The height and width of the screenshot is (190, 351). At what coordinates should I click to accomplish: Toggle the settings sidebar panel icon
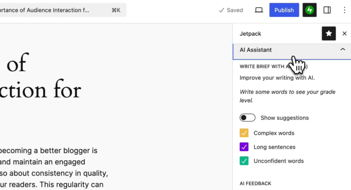point(327,10)
